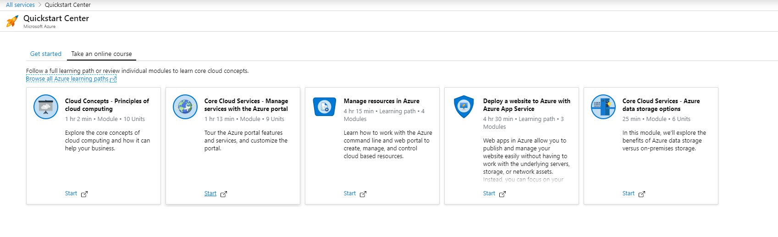Start the Azure portal services module

(210, 193)
